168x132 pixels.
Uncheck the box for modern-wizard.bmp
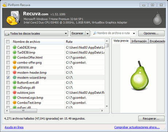8,77
